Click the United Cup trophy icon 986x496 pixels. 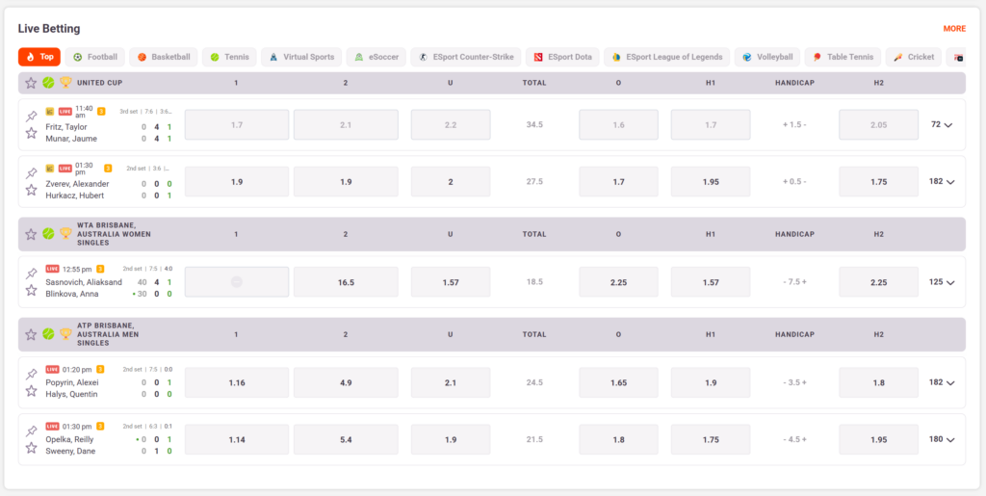tap(65, 83)
